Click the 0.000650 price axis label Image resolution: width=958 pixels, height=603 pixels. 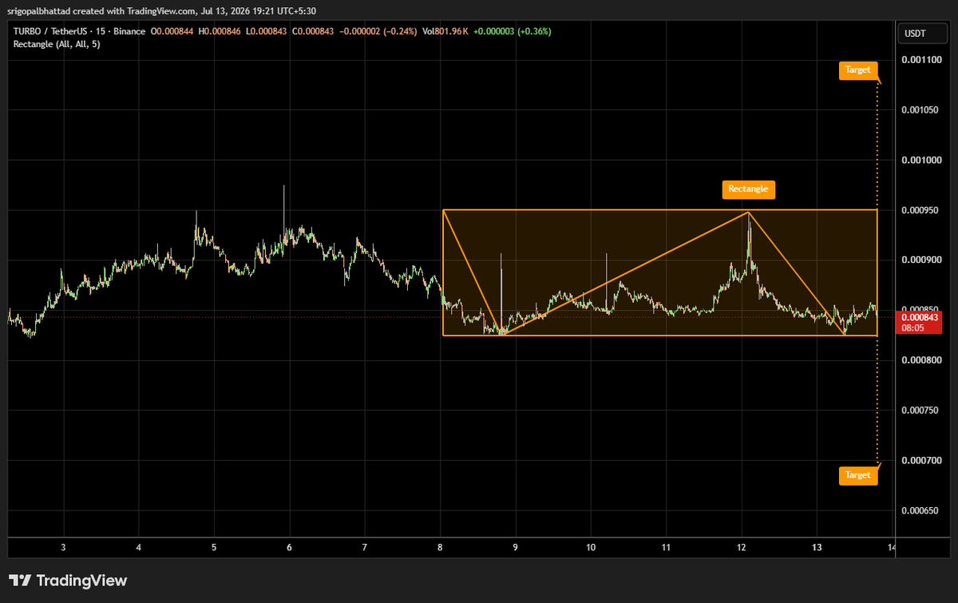pos(920,510)
